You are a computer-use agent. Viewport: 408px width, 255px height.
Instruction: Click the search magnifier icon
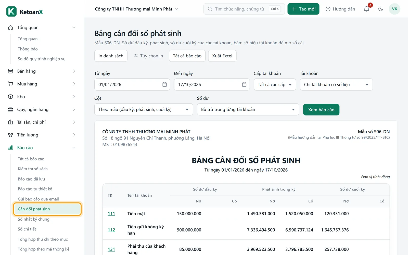coord(210,9)
